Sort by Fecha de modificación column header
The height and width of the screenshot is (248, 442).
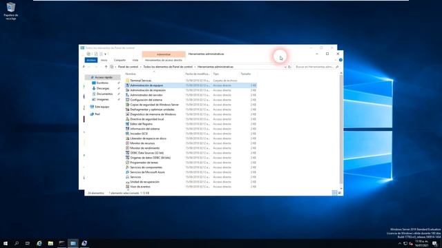pyautogui.click(x=198, y=74)
